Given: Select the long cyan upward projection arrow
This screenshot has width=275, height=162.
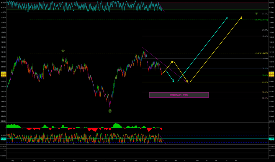Looking at the screenshot, I should pyautogui.click(x=203, y=49).
